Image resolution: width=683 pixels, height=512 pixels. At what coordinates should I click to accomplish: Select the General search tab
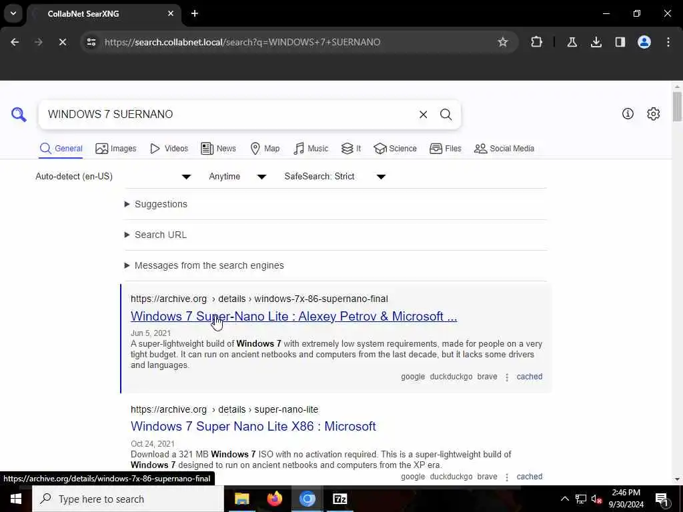pyautogui.click(x=61, y=149)
